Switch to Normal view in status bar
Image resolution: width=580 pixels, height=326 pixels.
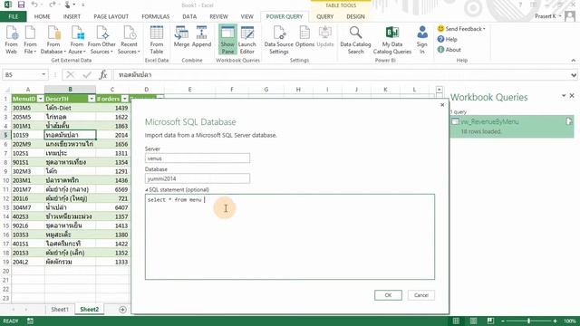pos(456,321)
